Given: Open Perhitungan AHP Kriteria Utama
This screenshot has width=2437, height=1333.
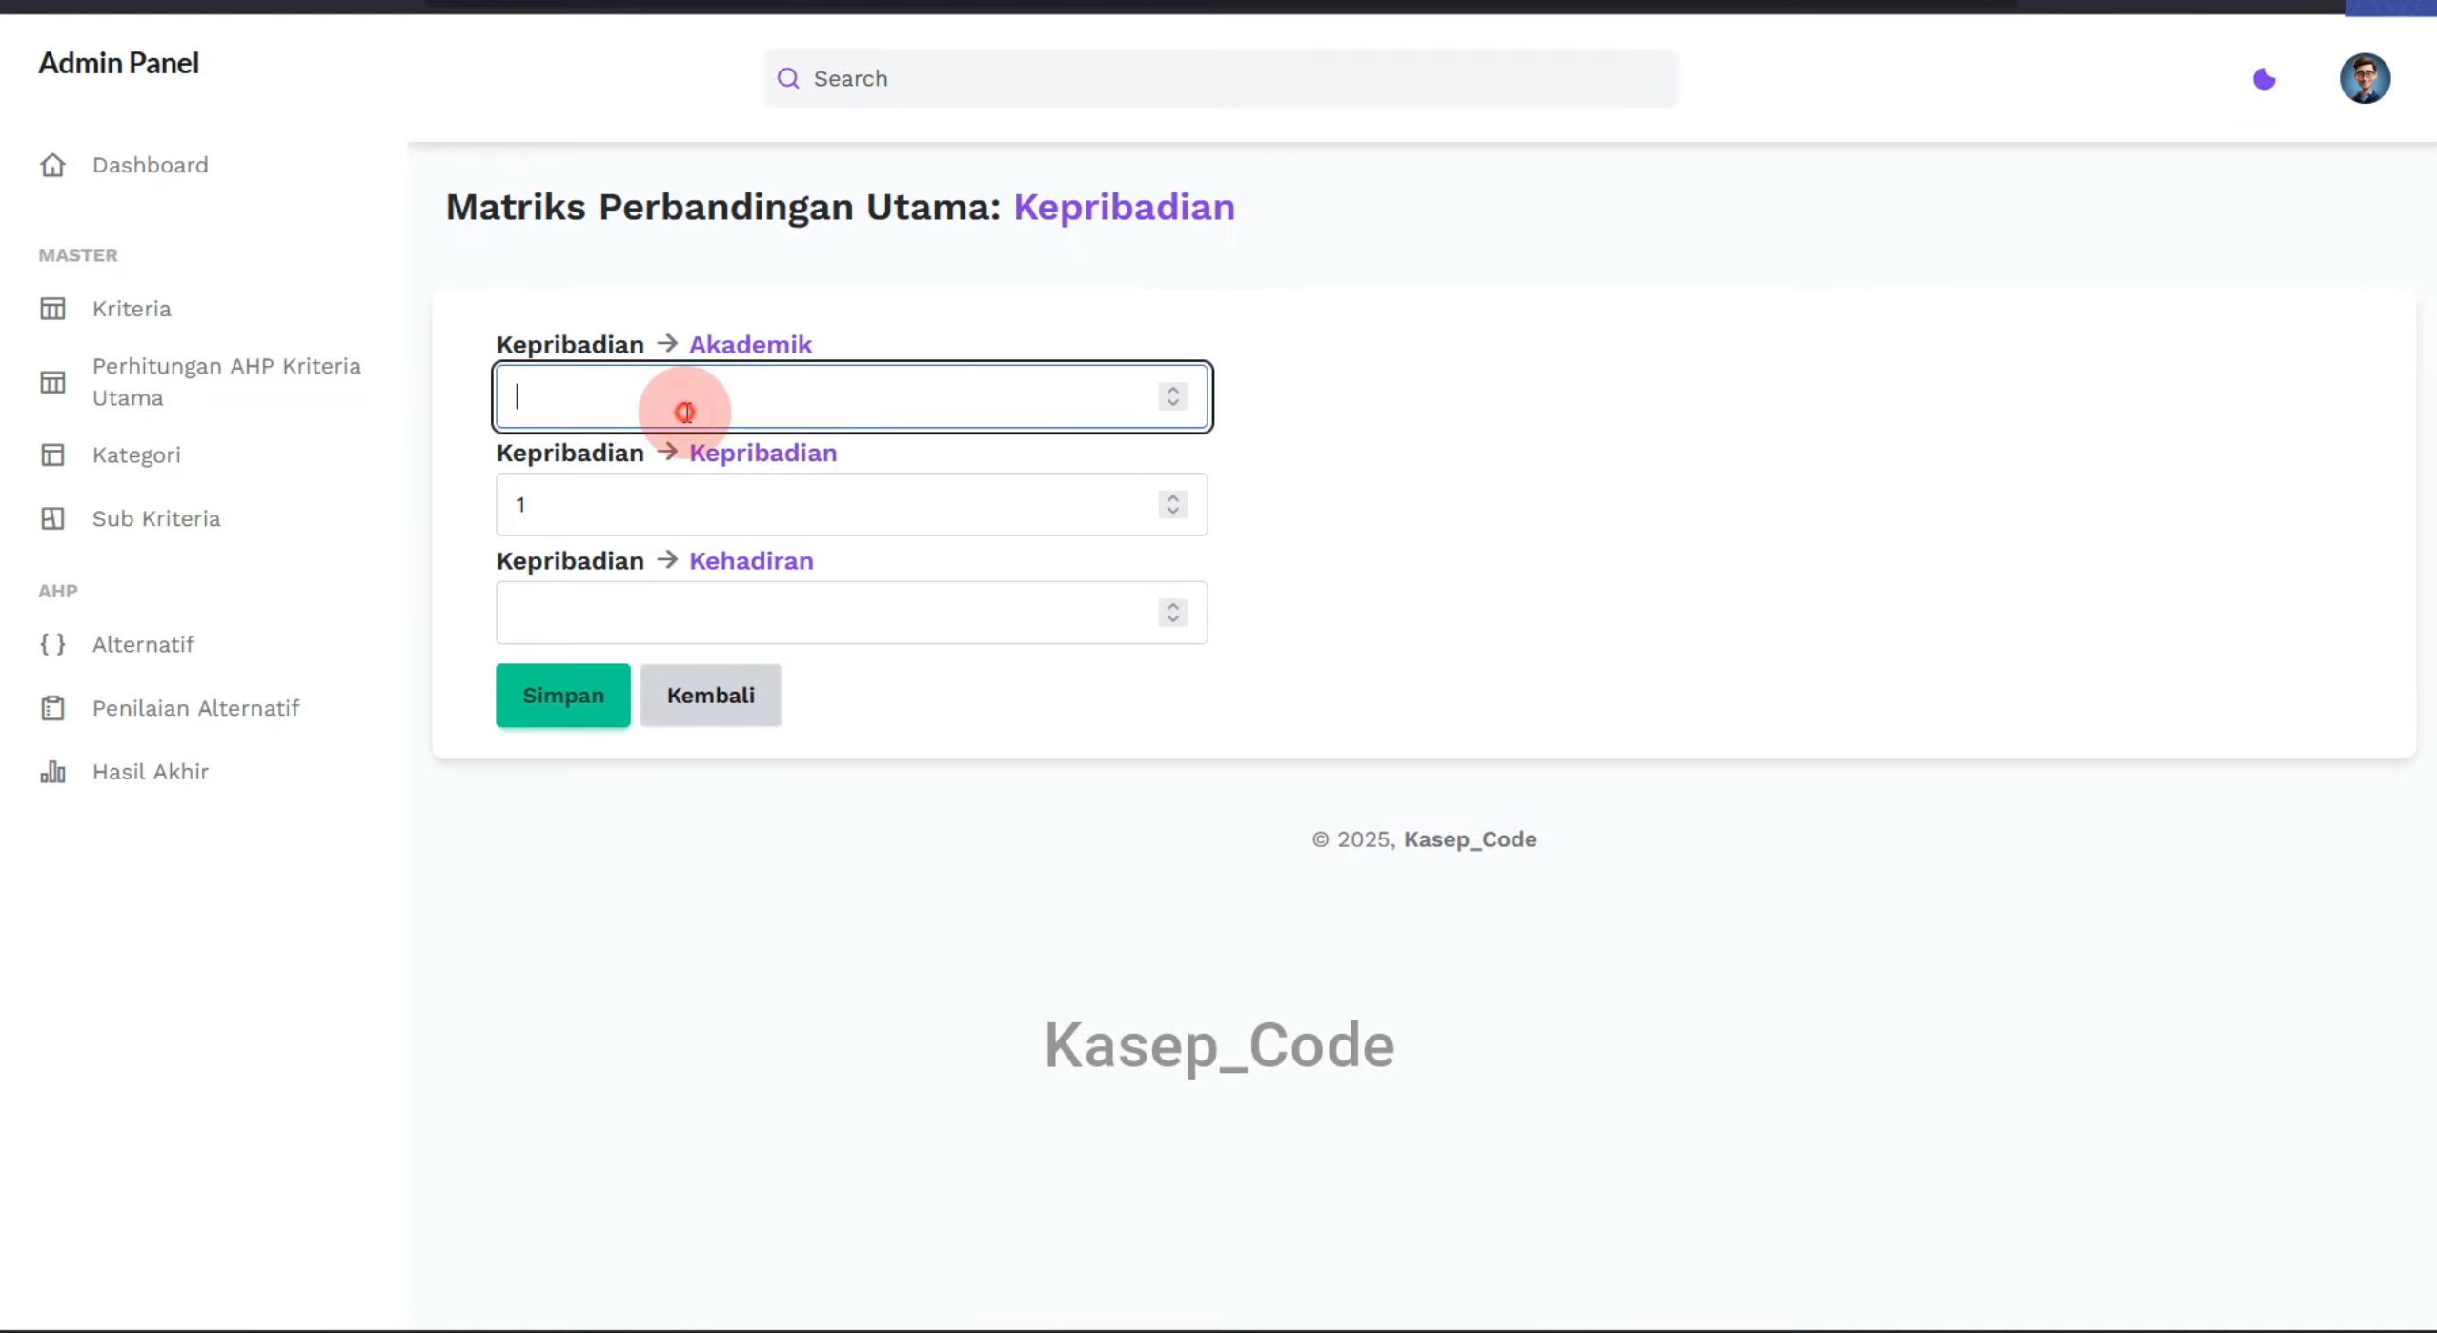Looking at the screenshot, I should point(227,382).
